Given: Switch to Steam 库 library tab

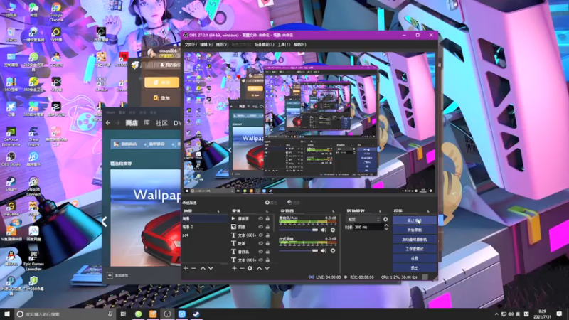Looking at the screenshot, I should (147, 123).
